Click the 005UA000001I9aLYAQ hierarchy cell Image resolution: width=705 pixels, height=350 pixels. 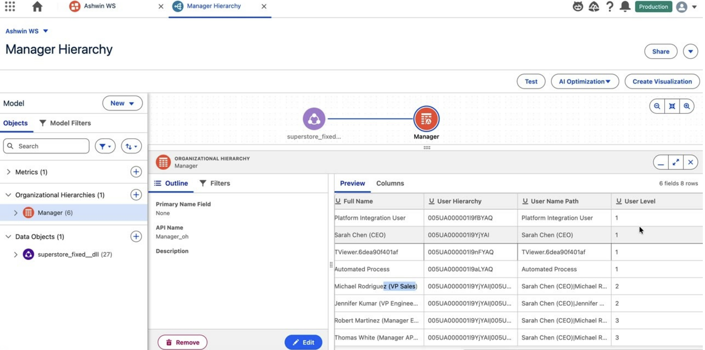[471, 269]
